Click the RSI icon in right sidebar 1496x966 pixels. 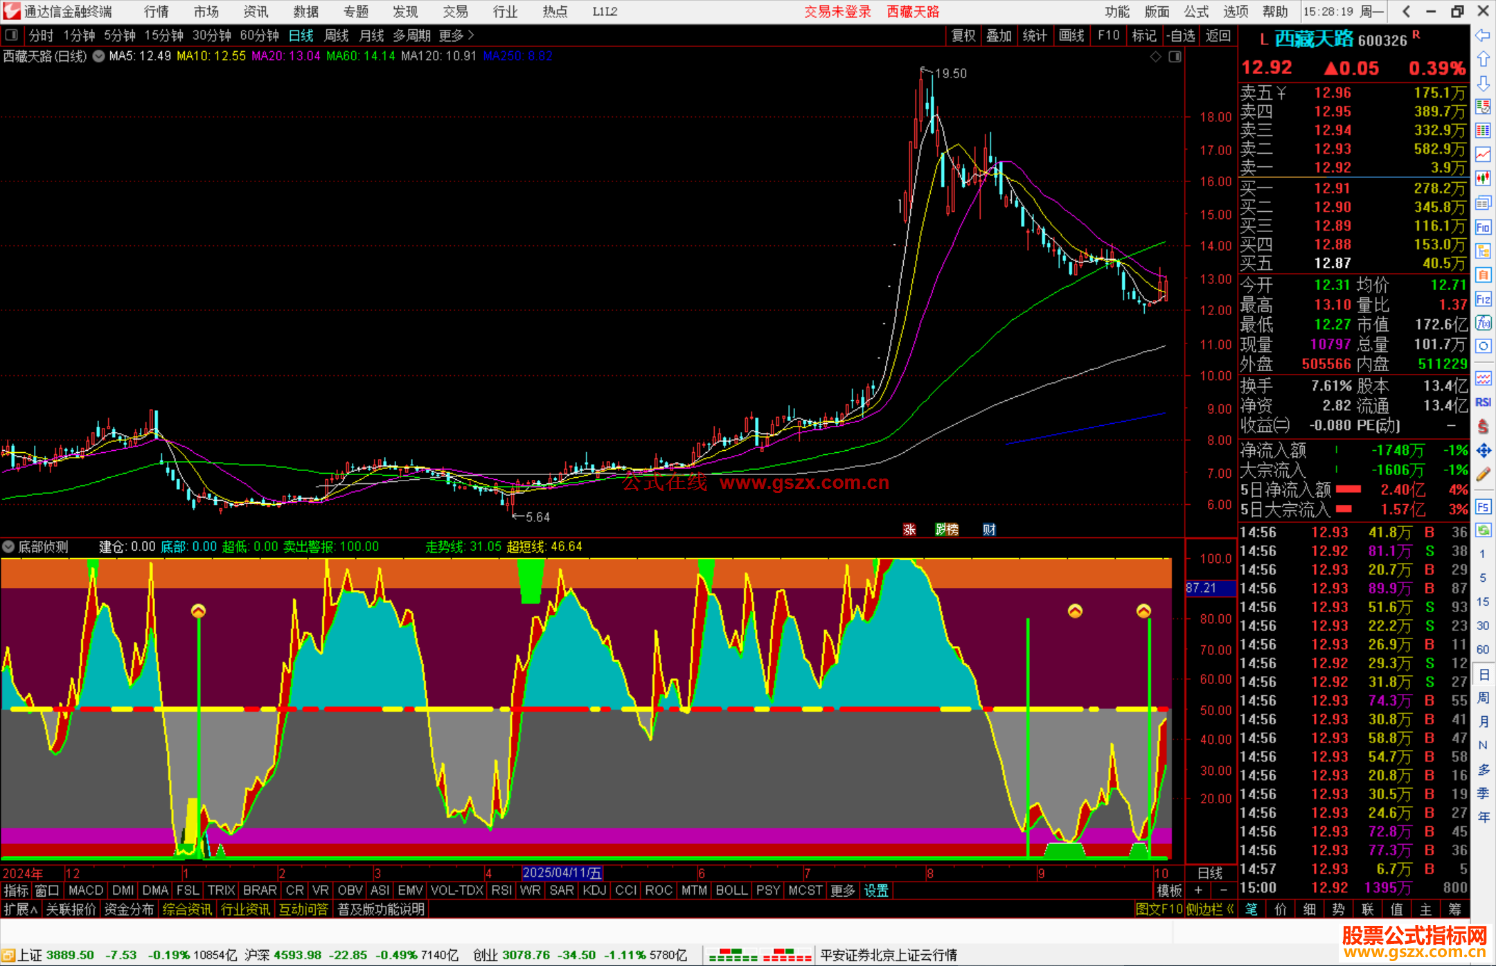pos(1483,402)
